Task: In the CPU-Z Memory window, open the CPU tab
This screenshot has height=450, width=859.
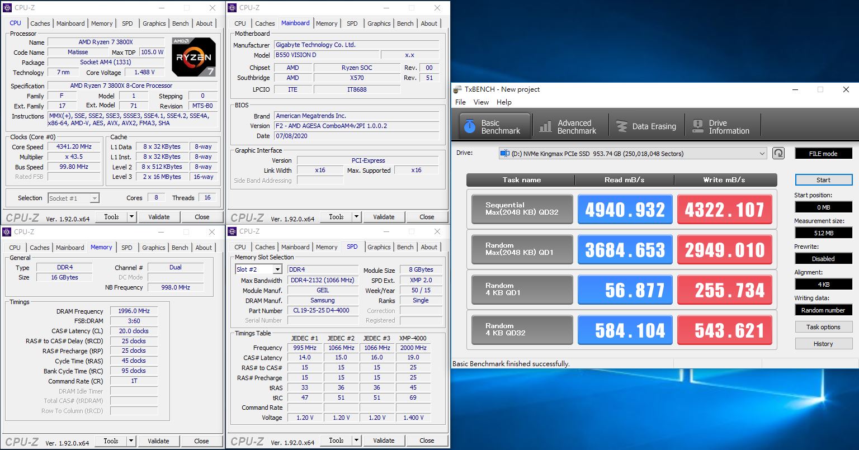Action: (15, 248)
